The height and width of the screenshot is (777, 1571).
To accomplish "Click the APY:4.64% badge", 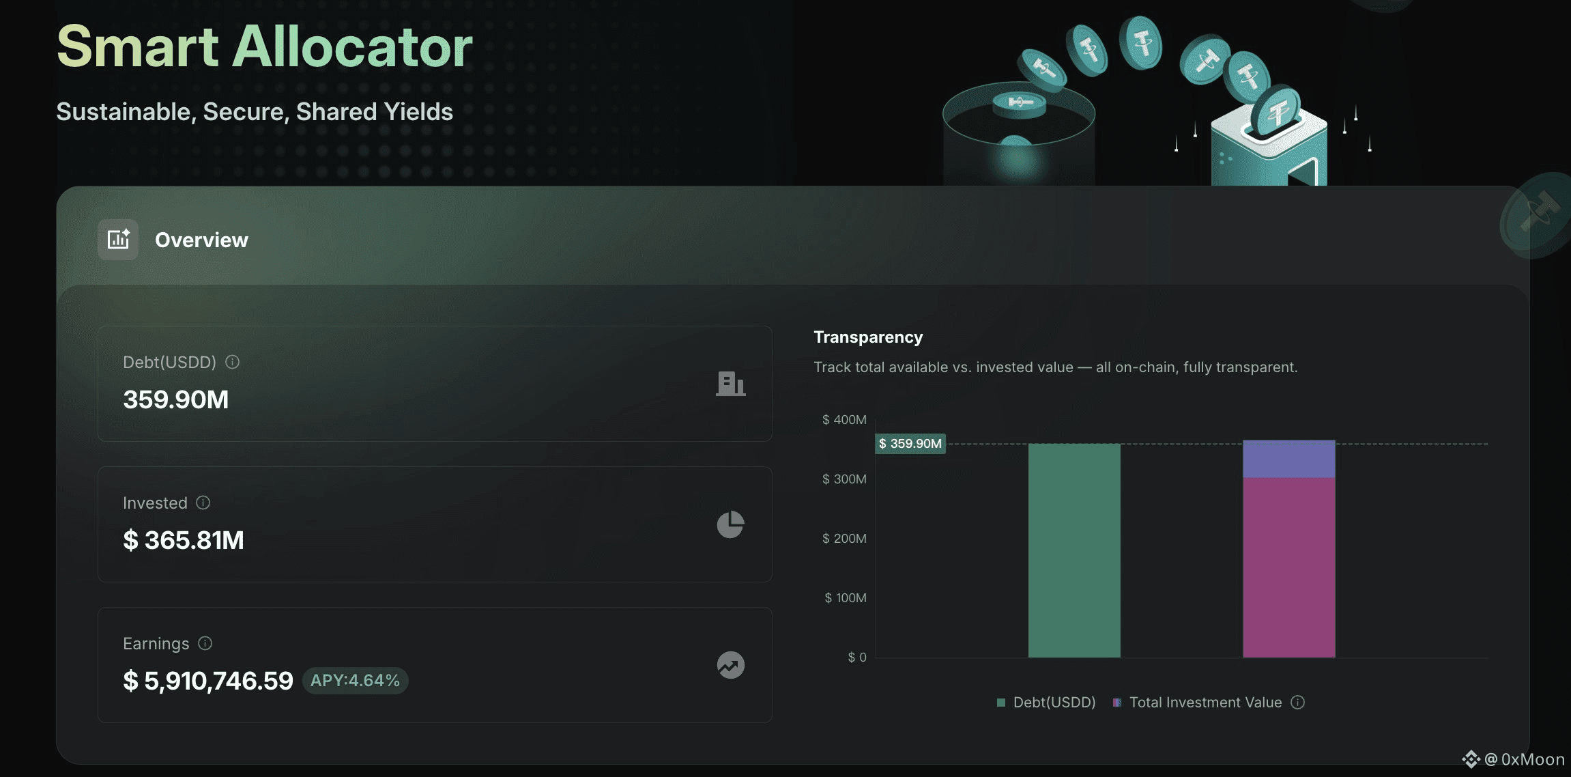I will (x=355, y=681).
